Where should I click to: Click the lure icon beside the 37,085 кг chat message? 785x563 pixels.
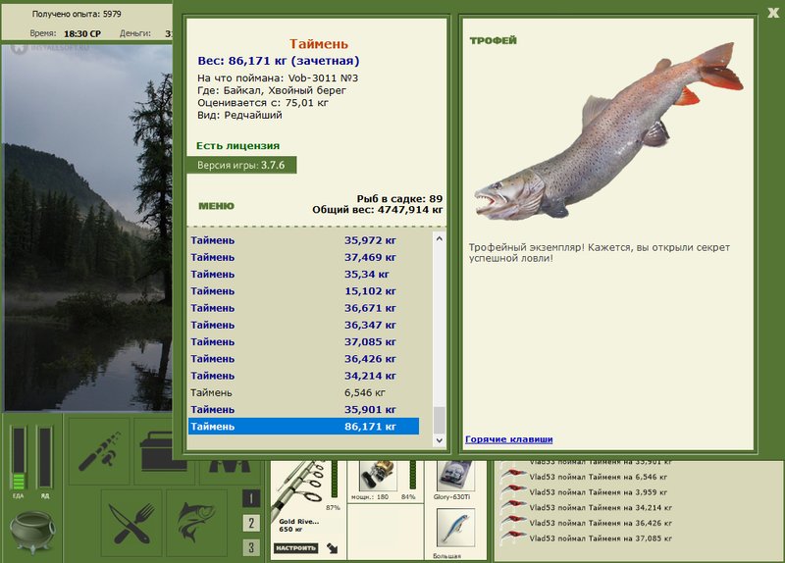tap(513, 537)
